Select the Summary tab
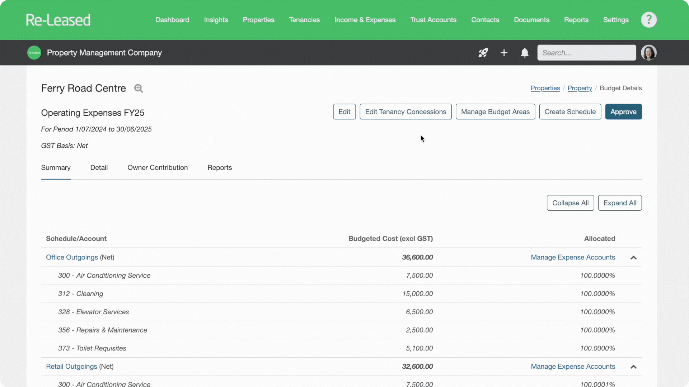The height and width of the screenshot is (387, 689). (56, 168)
